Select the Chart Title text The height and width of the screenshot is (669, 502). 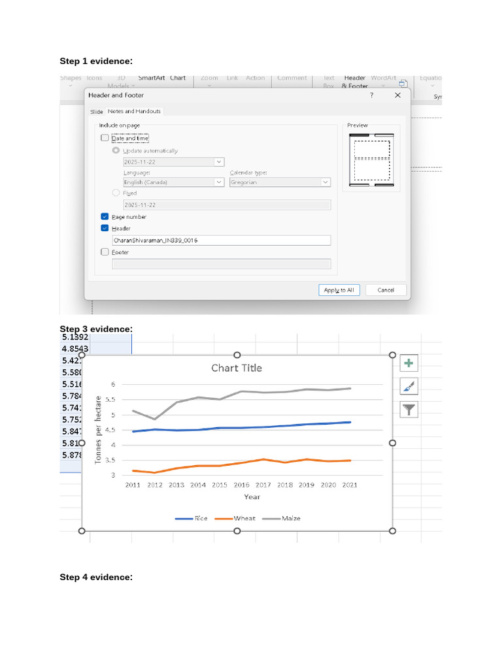point(237,368)
